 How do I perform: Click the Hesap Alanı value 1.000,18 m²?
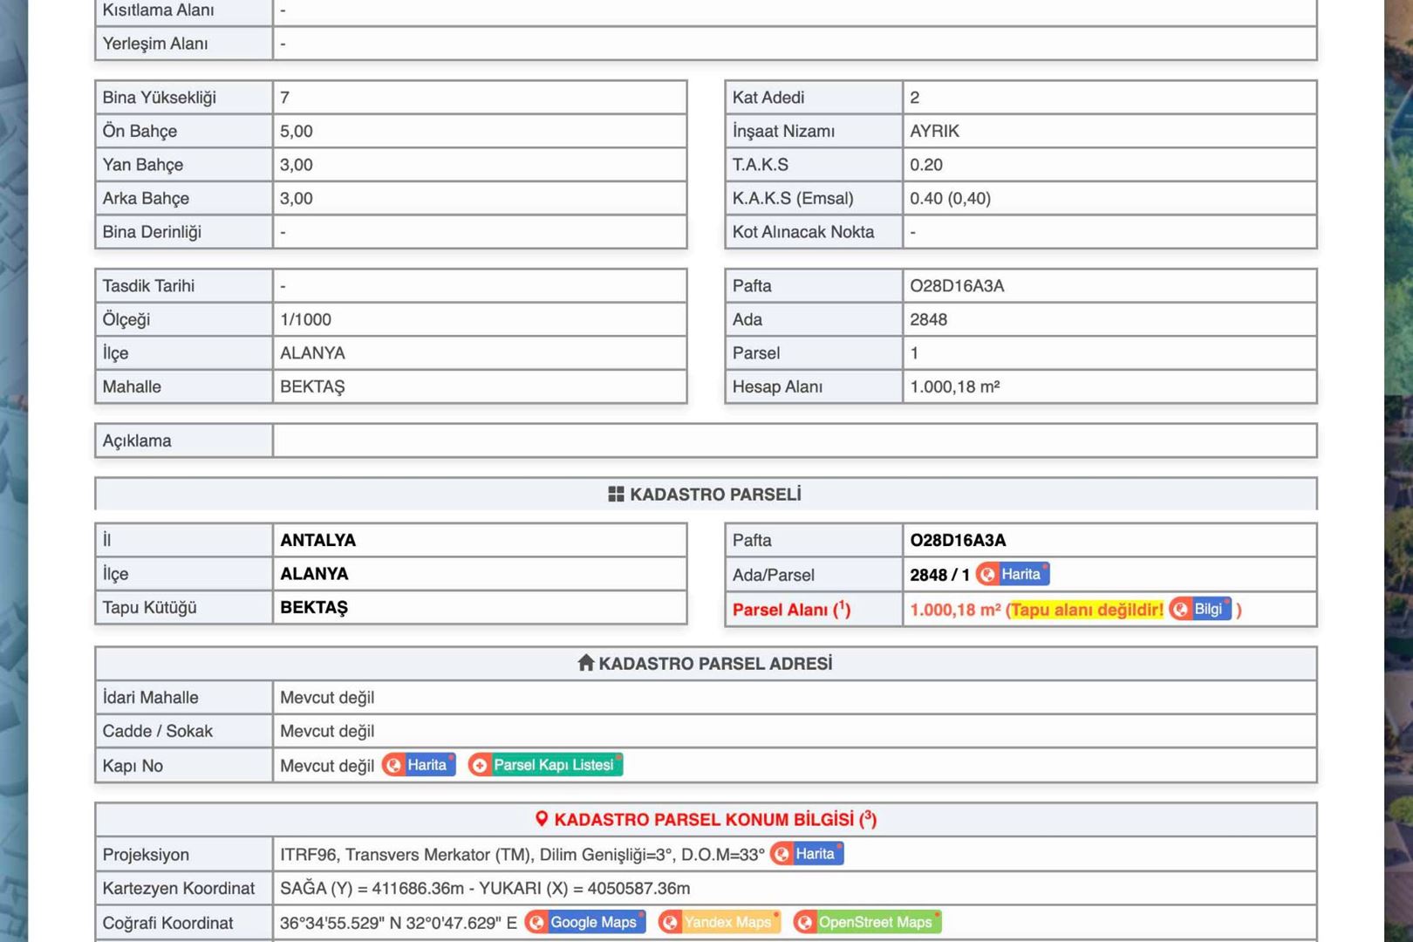tap(954, 386)
